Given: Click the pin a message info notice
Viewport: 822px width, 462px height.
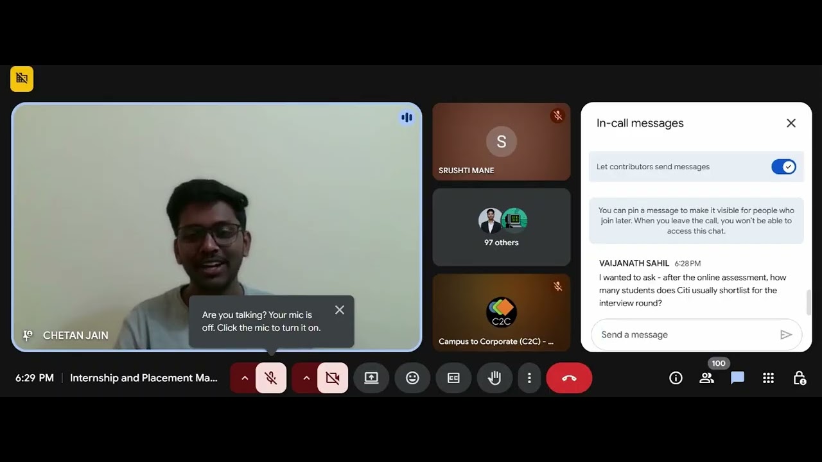Looking at the screenshot, I should coord(696,221).
